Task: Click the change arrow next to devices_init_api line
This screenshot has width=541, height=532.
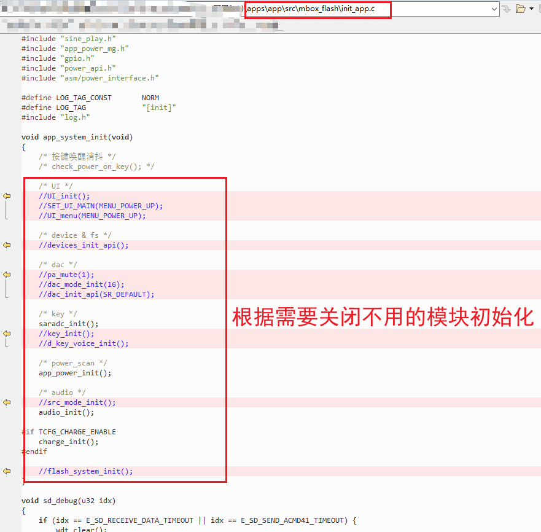Action: coord(6,244)
